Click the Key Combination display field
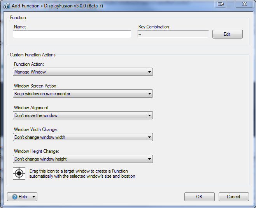 173,34
